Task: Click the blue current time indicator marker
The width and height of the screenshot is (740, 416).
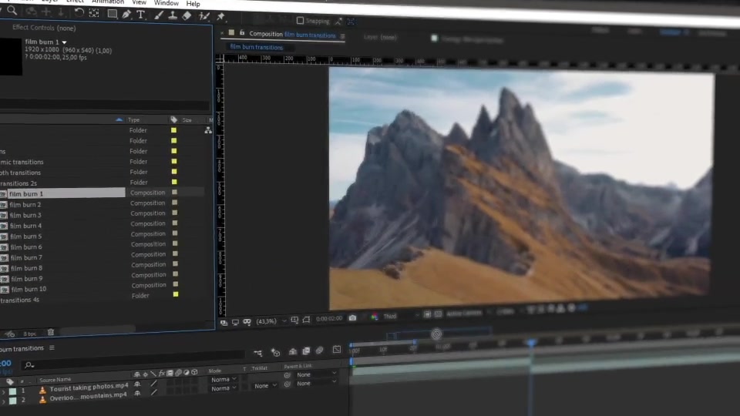Action: 531,342
